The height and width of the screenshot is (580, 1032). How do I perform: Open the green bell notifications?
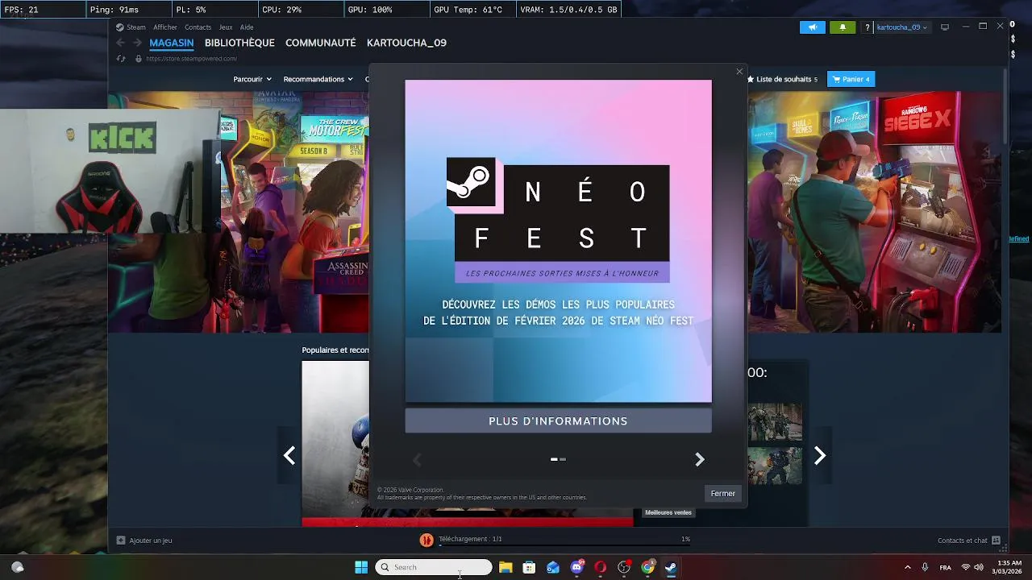[843, 27]
